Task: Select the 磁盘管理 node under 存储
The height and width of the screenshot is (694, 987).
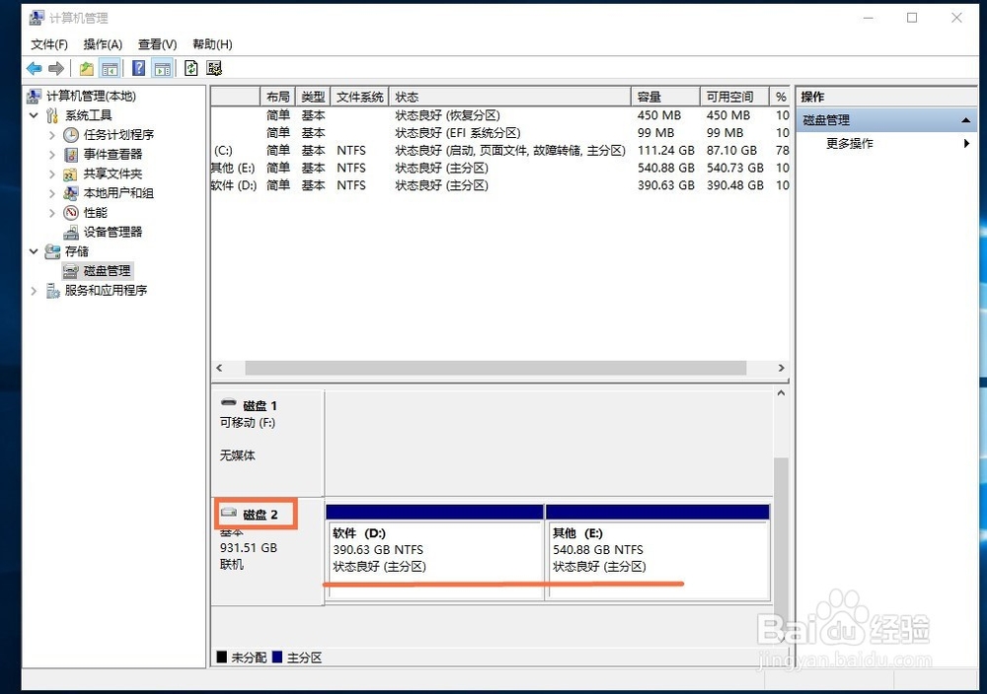Action: 105,270
